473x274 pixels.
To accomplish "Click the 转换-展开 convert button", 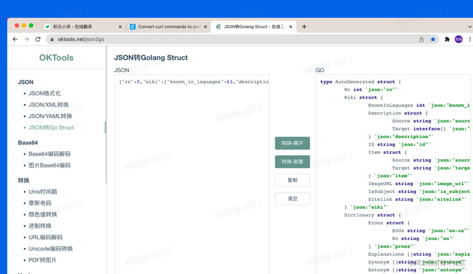I will pyautogui.click(x=292, y=143).
